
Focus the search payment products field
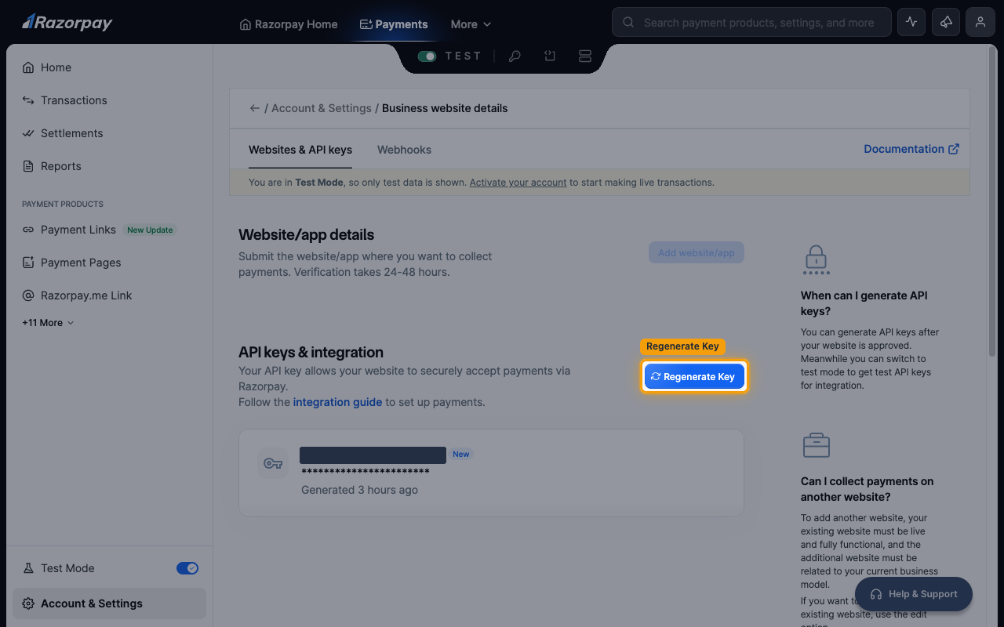751,23
